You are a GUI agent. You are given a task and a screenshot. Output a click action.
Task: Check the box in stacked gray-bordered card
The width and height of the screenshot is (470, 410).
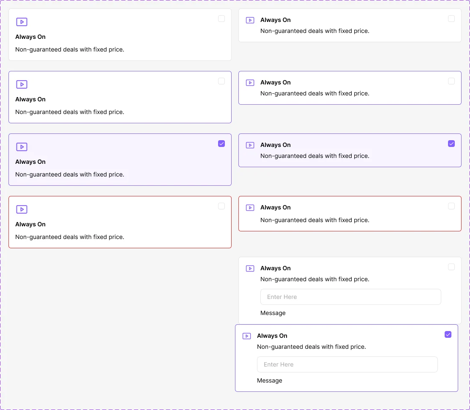[221, 19]
